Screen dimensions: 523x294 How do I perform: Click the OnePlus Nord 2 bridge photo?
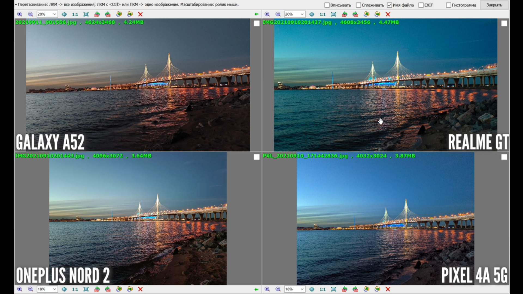point(138,218)
